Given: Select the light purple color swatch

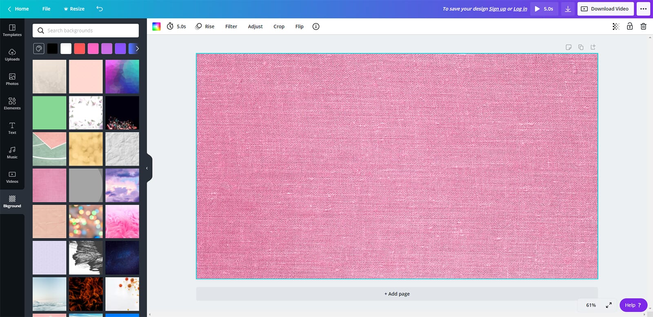Looking at the screenshot, I should pyautogui.click(x=107, y=49).
